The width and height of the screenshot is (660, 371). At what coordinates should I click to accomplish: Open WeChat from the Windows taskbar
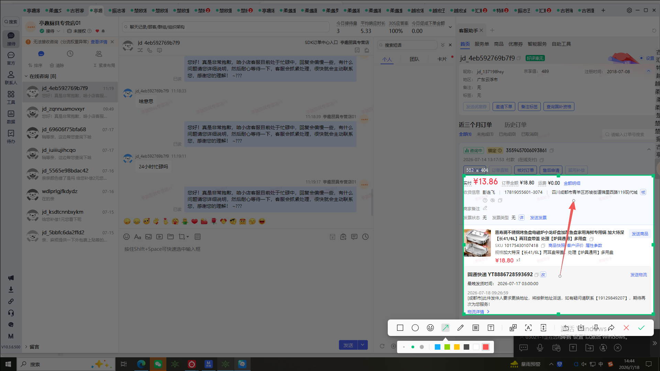tap(158, 364)
